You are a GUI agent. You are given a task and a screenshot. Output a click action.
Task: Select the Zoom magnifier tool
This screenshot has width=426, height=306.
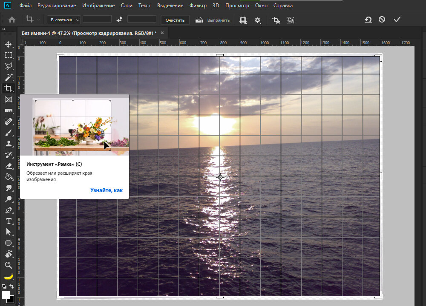pos(9,265)
